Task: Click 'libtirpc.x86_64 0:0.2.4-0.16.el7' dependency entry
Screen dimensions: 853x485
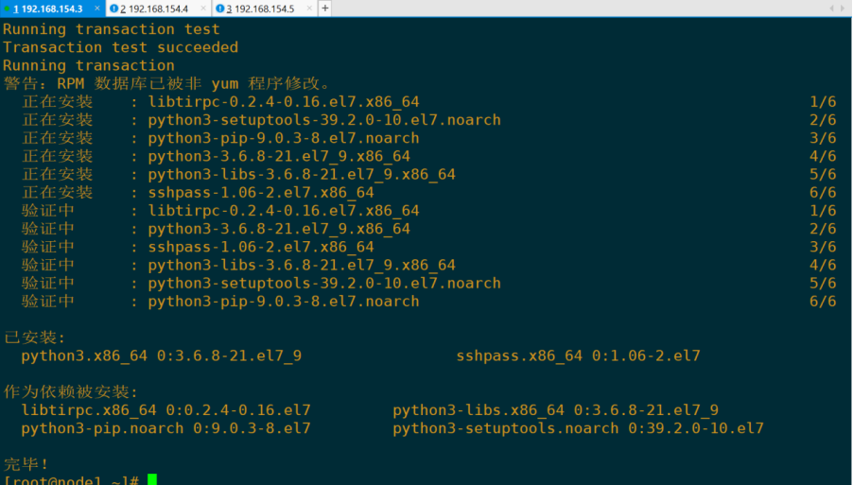Action: (165, 410)
